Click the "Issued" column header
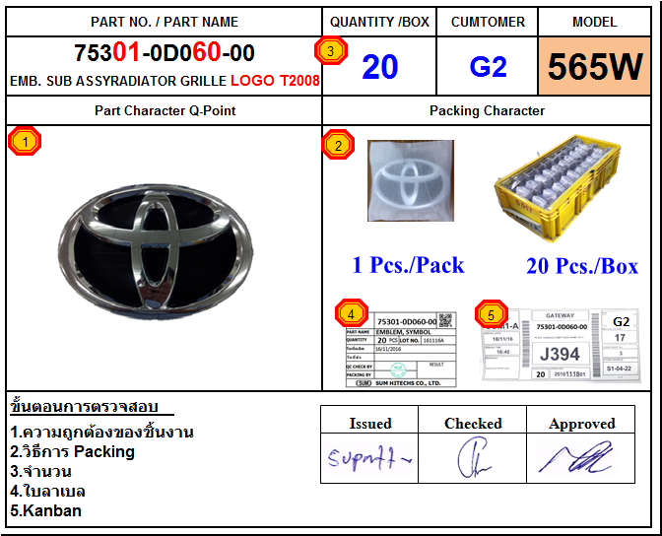 370,424
